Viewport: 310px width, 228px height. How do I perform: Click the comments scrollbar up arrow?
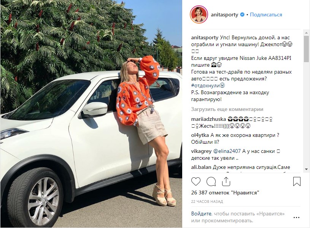pyautogui.click(x=307, y=33)
